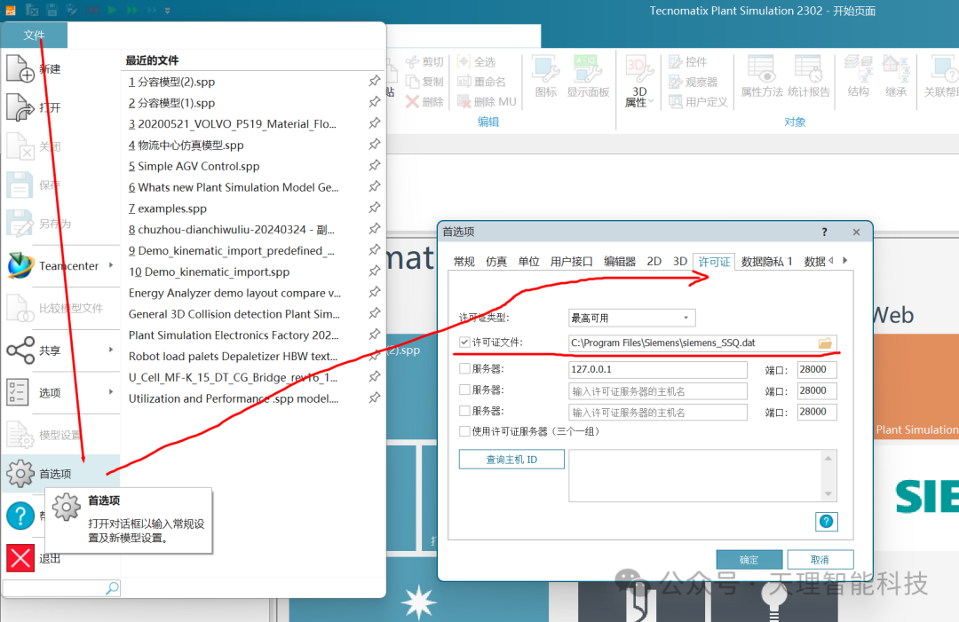Click the scroll down arrow of host ID box
959x622 pixels.
click(828, 493)
